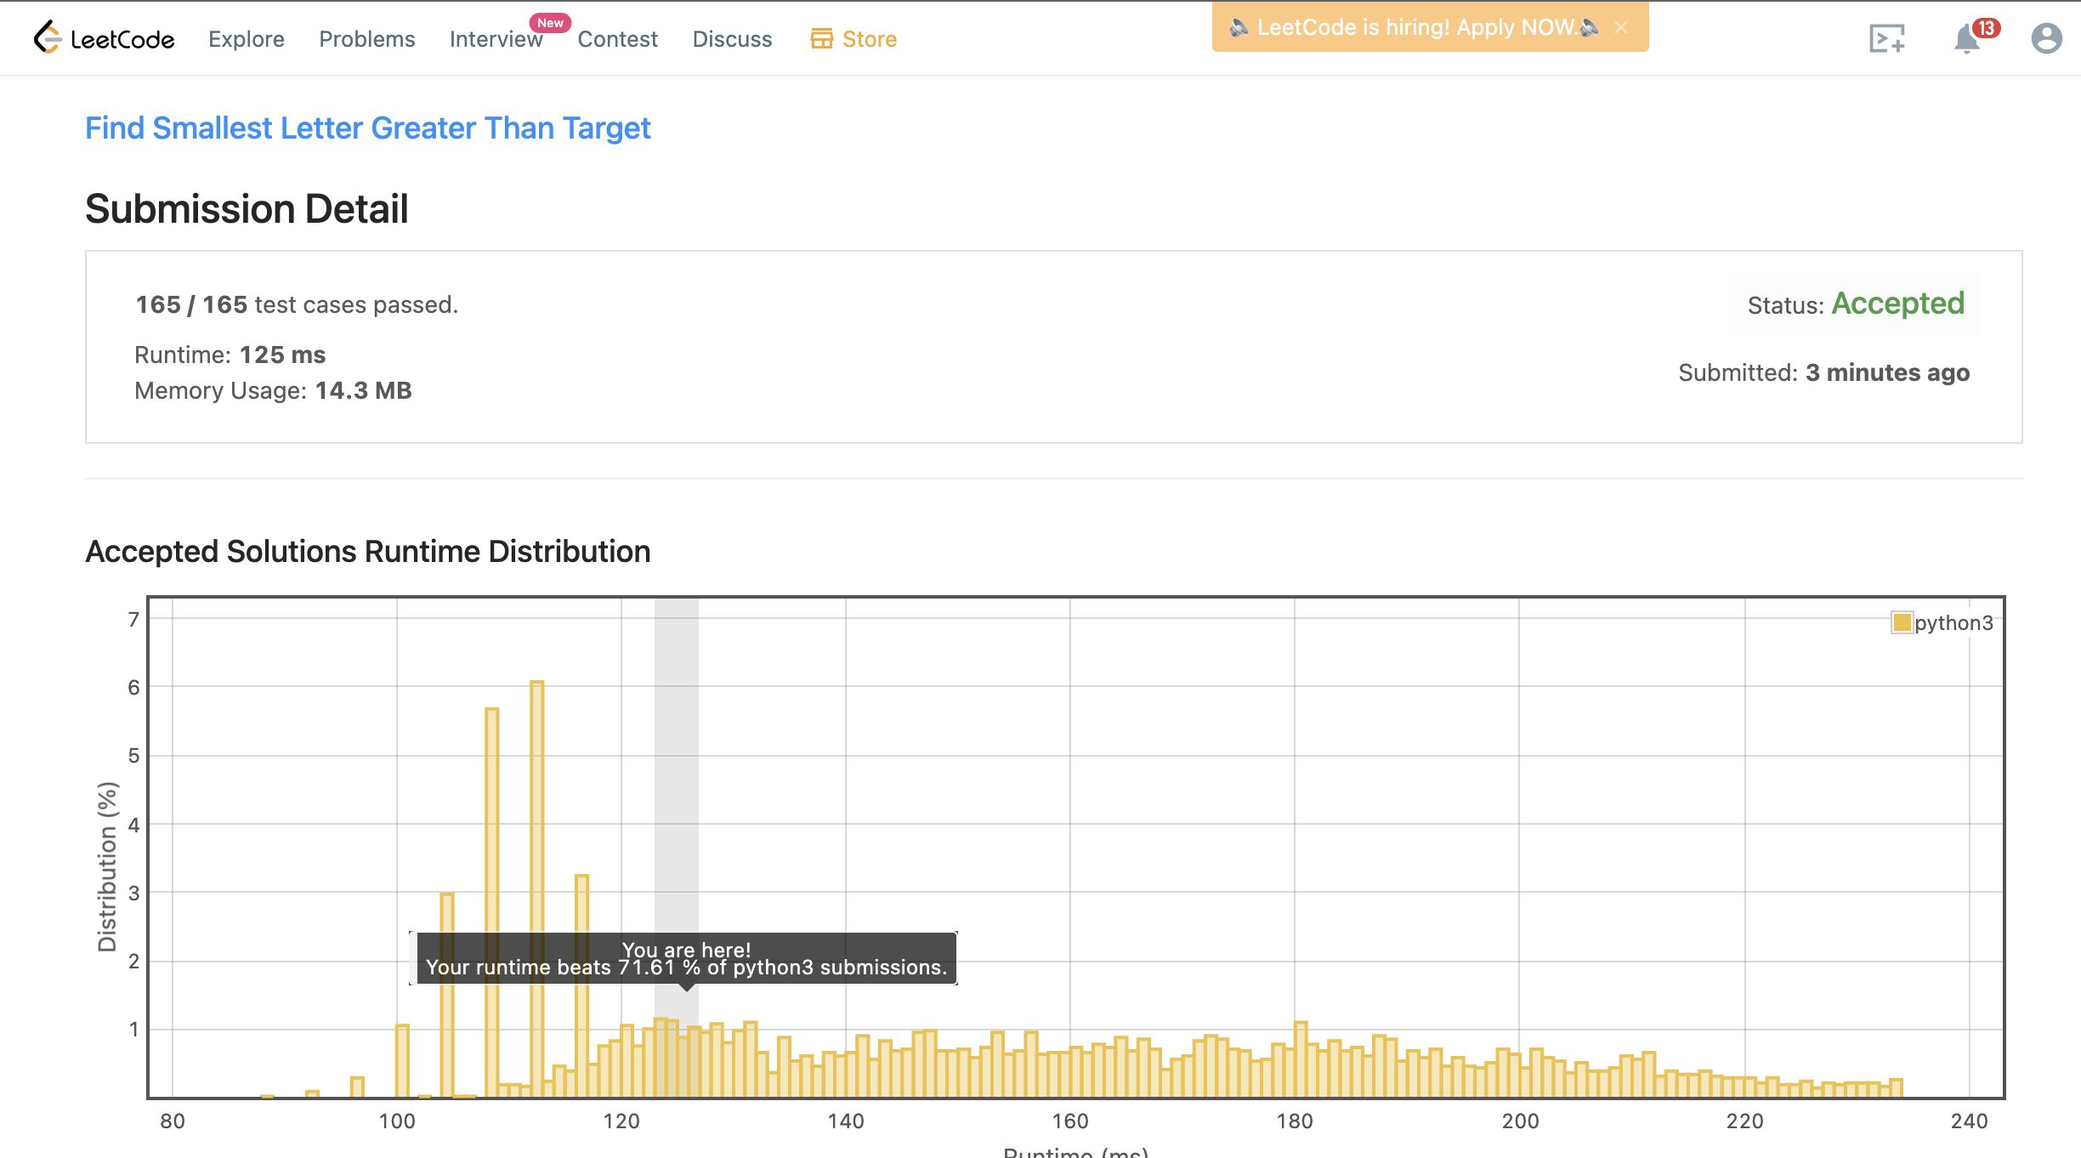This screenshot has width=2081, height=1158.
Task: Toggle the python3 legend color swatch
Action: [1902, 622]
